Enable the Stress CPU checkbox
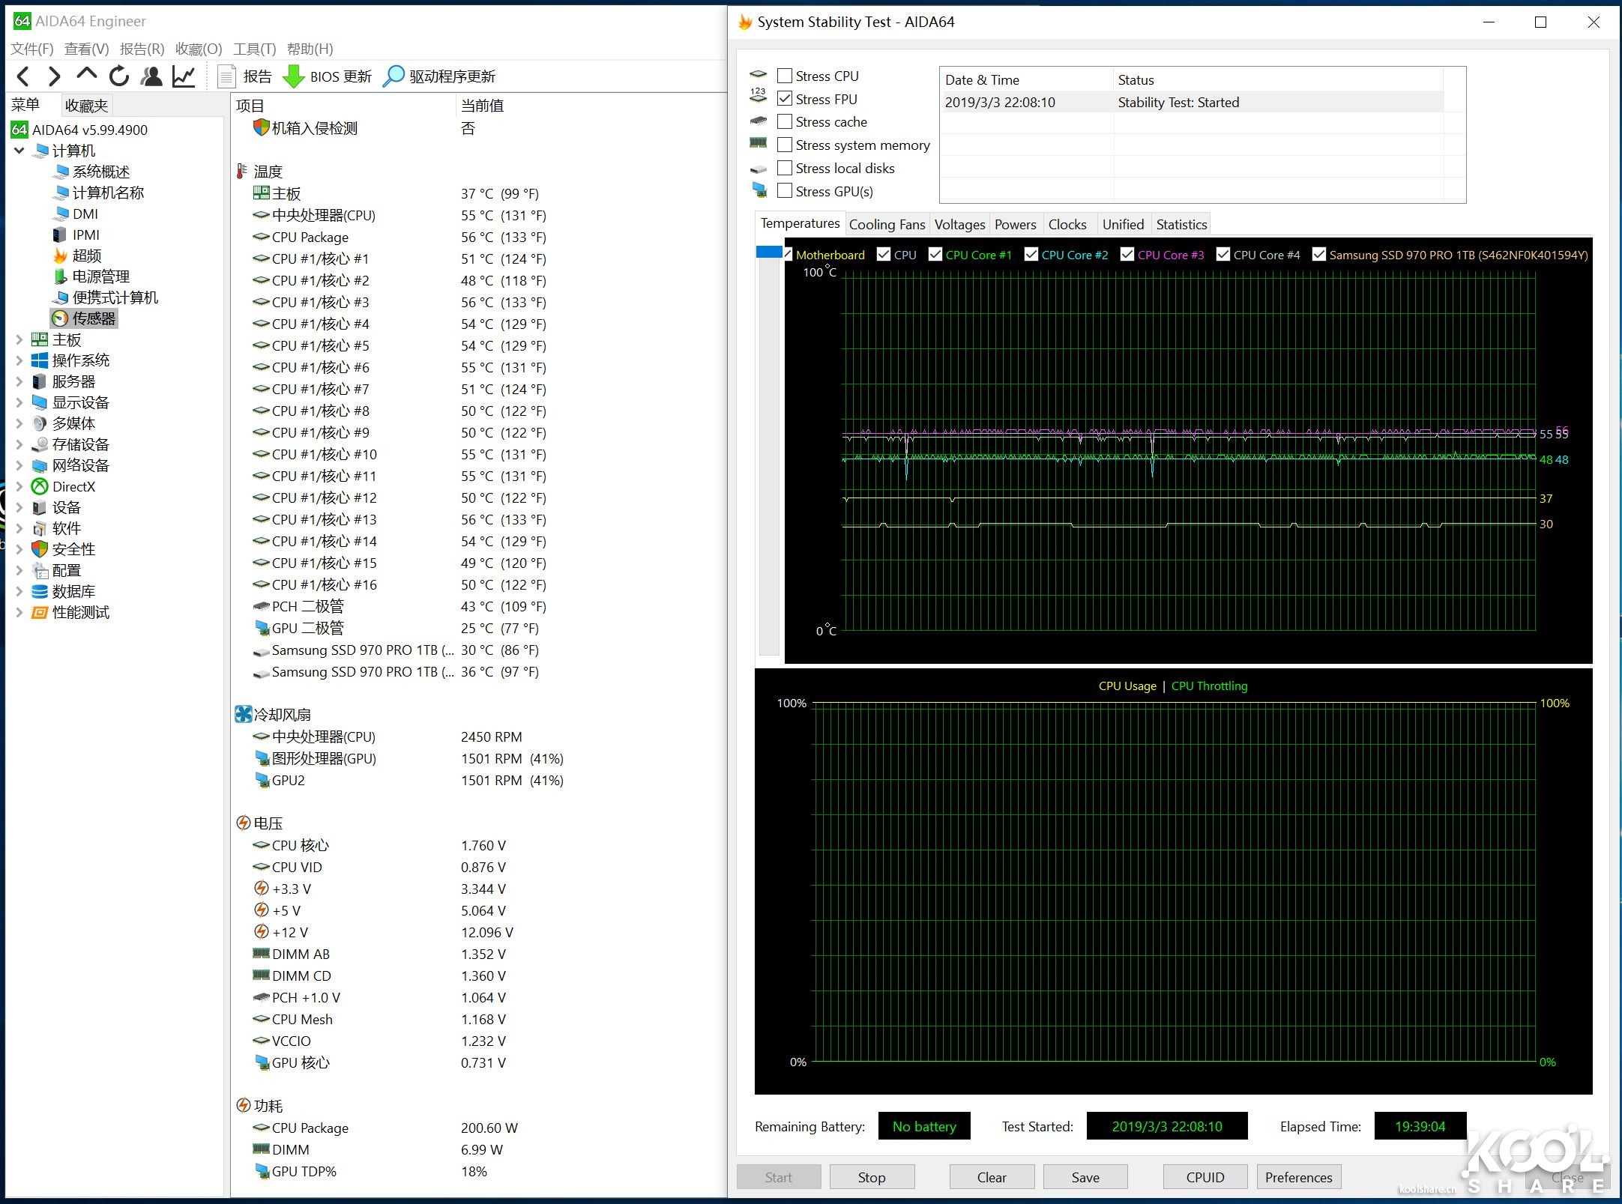The image size is (1622, 1204). 785,76
